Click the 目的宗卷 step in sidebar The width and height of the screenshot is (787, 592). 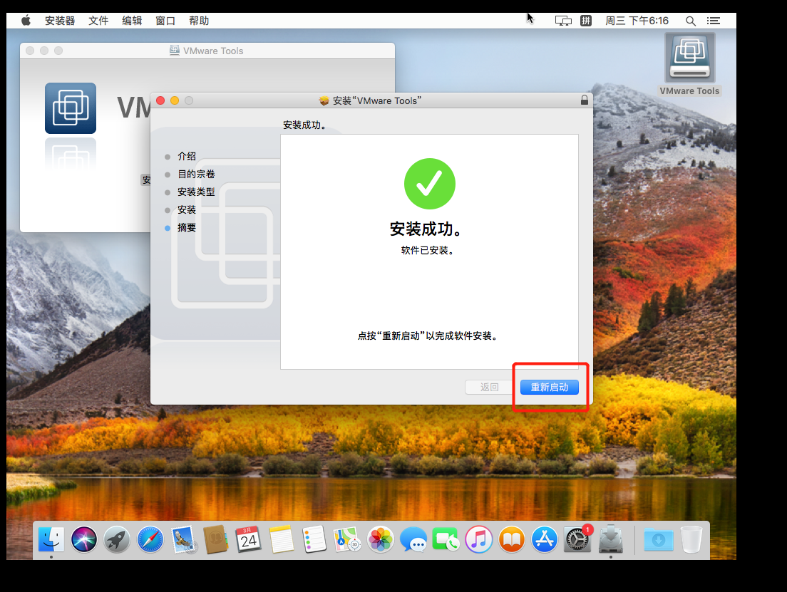(196, 174)
